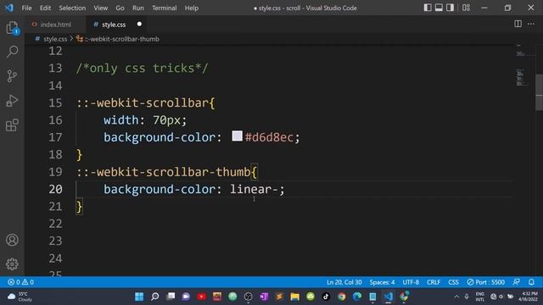
Task: Click the split editor right icon
Action: 518,24
